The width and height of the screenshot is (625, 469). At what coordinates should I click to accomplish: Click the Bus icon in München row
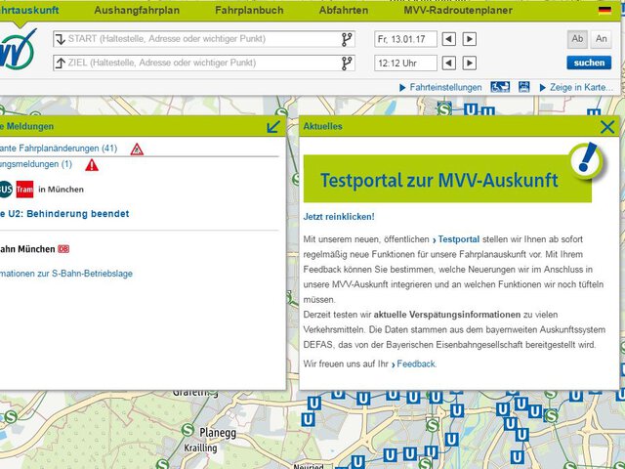click(6, 189)
